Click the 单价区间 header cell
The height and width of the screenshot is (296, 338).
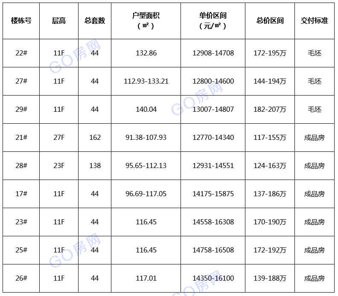coord(213,21)
